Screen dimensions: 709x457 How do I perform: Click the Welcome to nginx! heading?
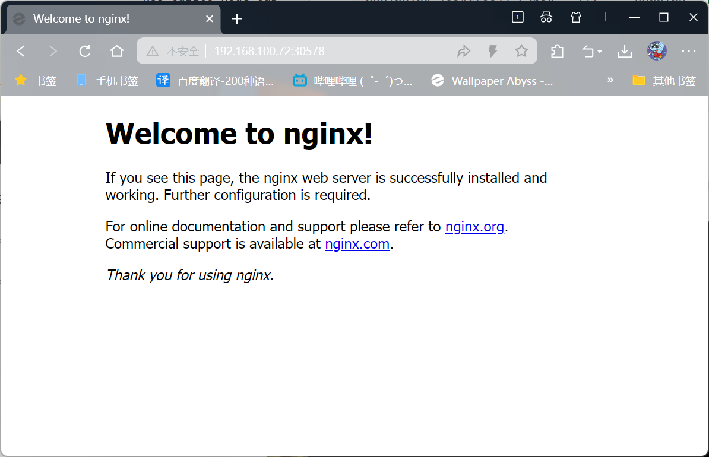[x=239, y=134]
